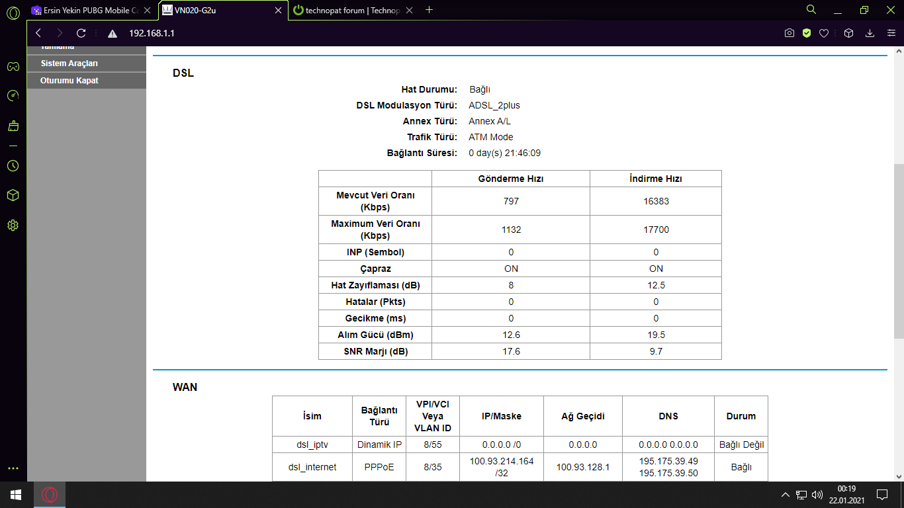The height and width of the screenshot is (508, 904).
Task: Click the Annex A/L value
Action: click(490, 121)
